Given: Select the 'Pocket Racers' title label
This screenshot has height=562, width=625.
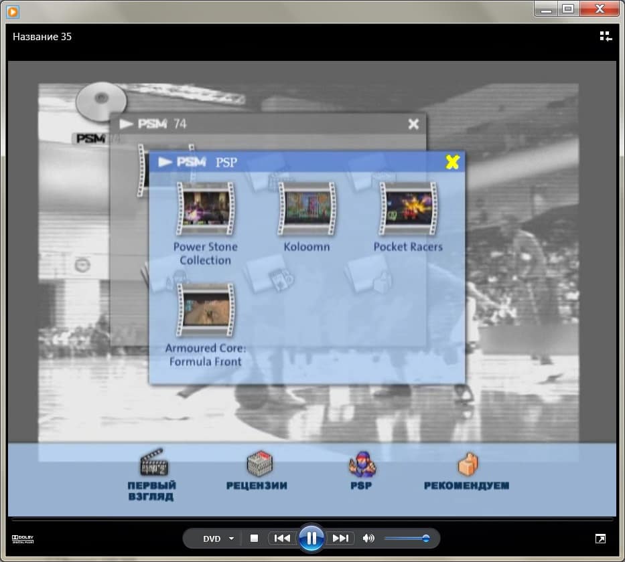Looking at the screenshot, I should (x=408, y=247).
